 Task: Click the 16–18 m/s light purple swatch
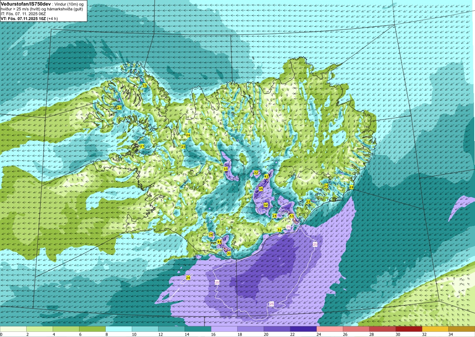click(x=224, y=329)
